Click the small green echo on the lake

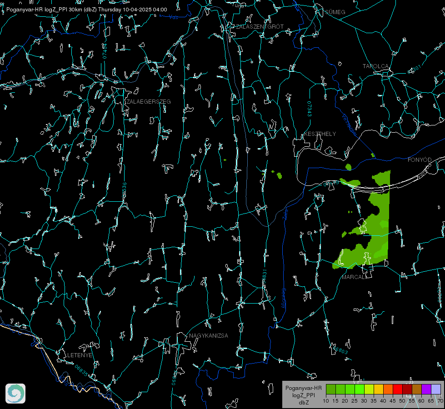tap(349, 167)
